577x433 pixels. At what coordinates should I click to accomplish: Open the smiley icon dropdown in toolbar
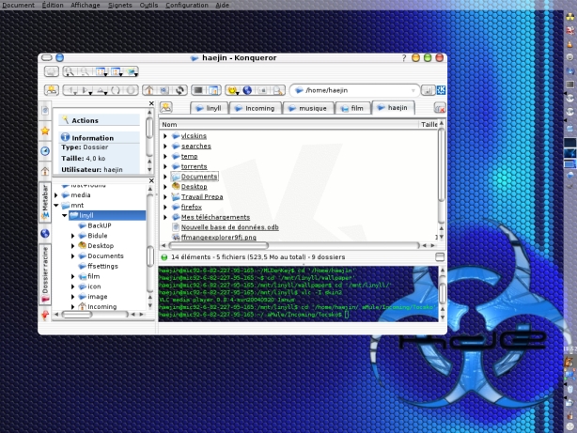tap(239, 93)
